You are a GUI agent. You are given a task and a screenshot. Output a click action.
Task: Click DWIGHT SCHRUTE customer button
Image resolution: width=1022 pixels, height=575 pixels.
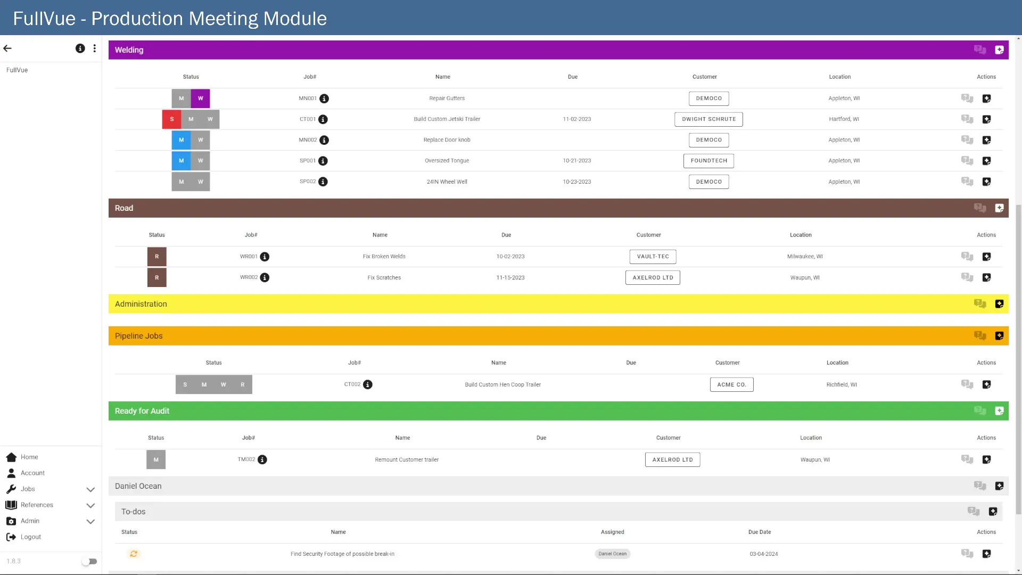pos(708,119)
